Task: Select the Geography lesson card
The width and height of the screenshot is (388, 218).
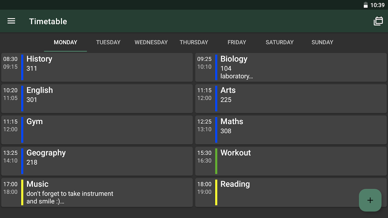Action: pos(97,161)
